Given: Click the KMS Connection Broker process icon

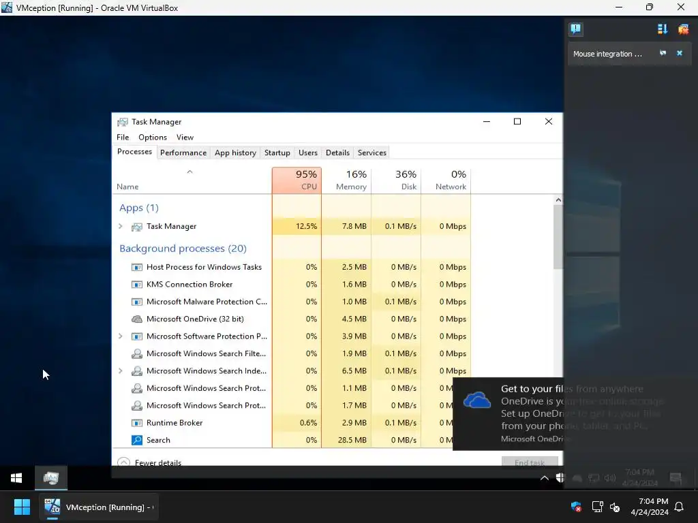Looking at the screenshot, I should click(136, 285).
